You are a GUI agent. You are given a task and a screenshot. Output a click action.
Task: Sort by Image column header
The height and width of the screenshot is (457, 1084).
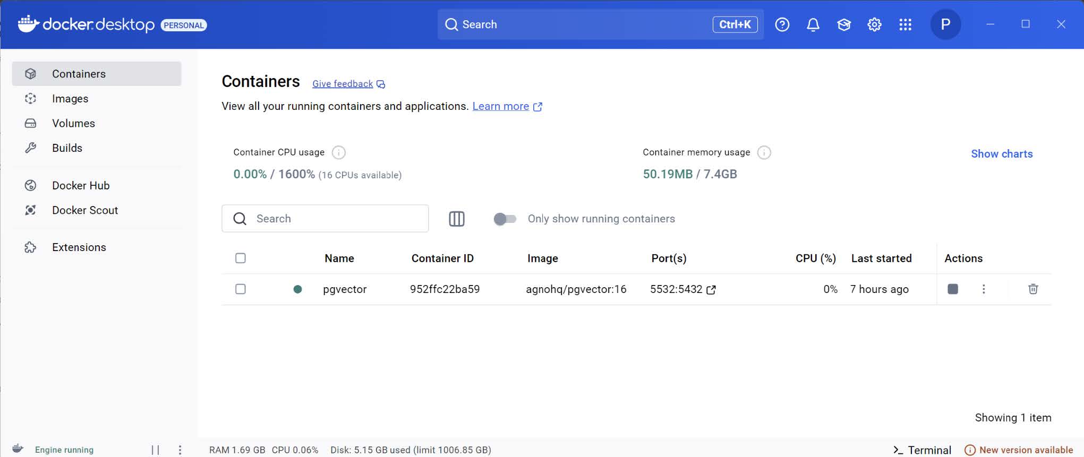pos(542,258)
